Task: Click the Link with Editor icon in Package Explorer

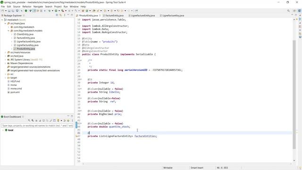Action: click(x=60, y=15)
